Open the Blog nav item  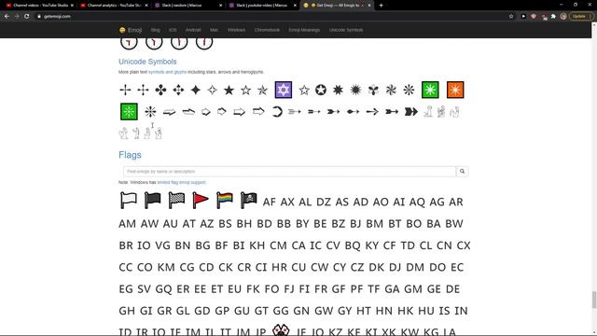pos(156,30)
